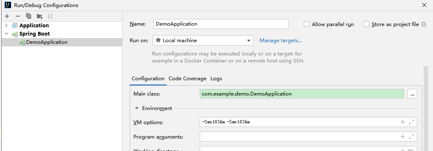Image resolution: width=433 pixels, height=151 pixels.
Task: Collapse the Spring Boot node
Action: [6, 34]
